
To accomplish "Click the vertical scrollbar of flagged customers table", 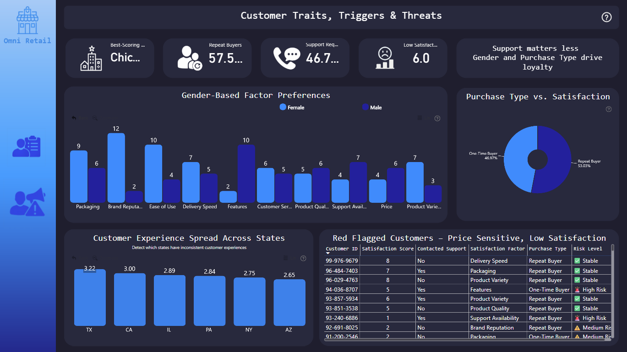I will (x=613, y=291).
